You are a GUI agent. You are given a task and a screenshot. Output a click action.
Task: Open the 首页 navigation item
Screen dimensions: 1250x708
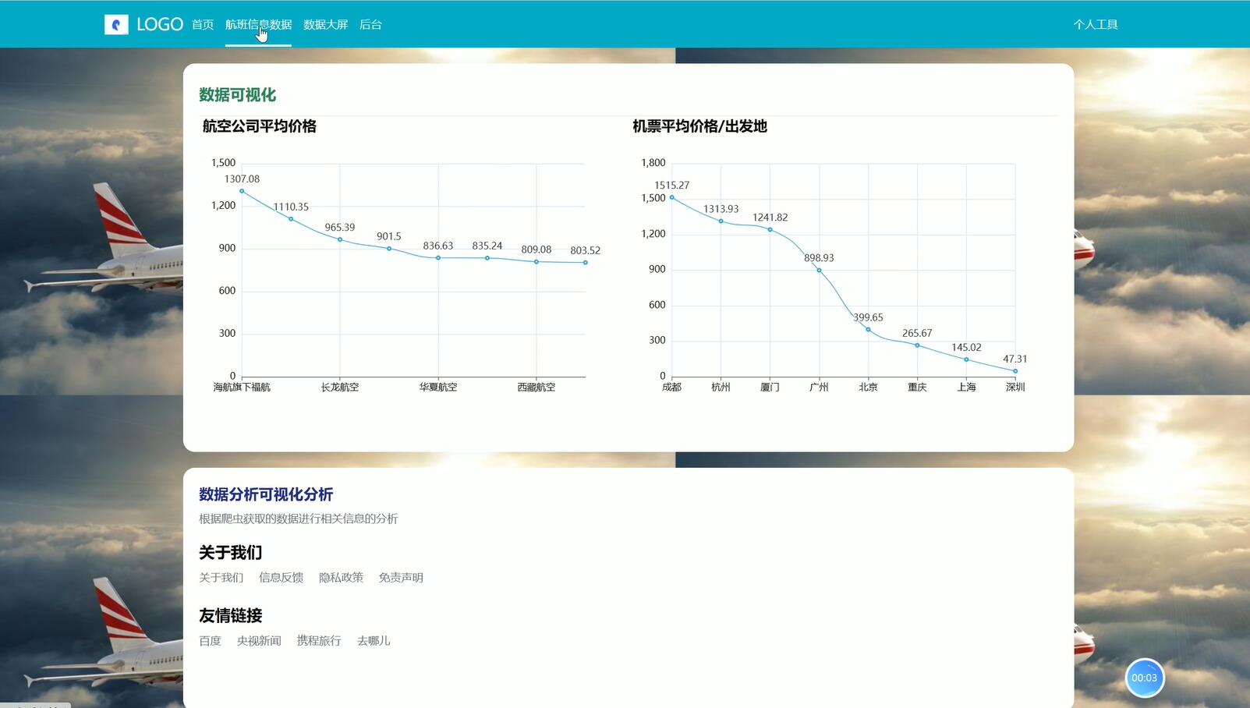click(x=202, y=24)
